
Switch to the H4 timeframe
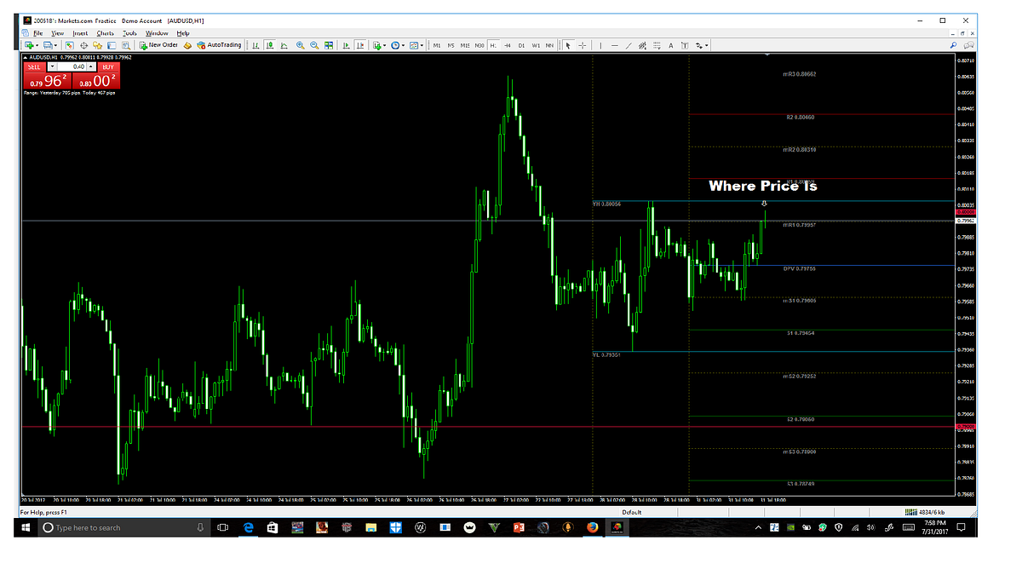tap(507, 45)
